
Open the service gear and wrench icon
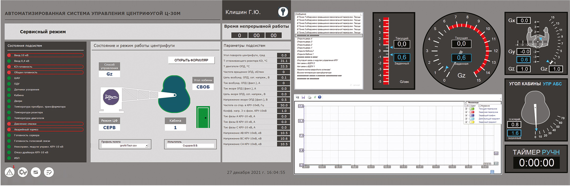(23, 172)
